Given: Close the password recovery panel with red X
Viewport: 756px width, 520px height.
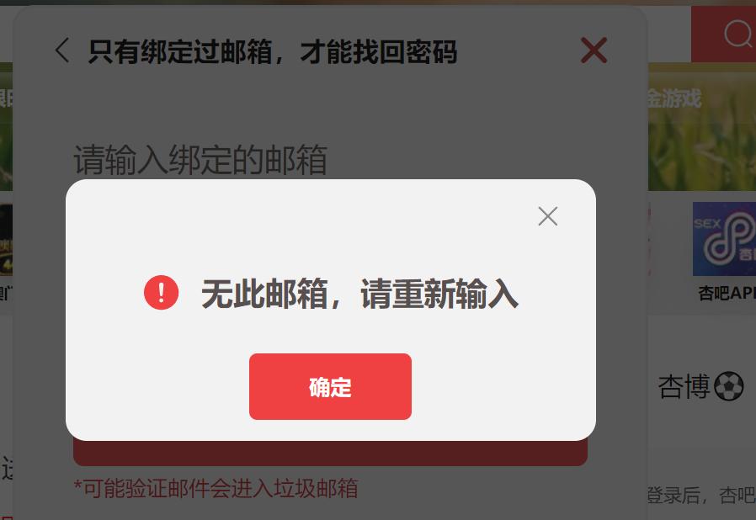Looking at the screenshot, I should [594, 50].
